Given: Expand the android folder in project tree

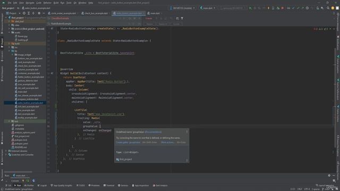Looking at the screenshot, I should point(10,29).
